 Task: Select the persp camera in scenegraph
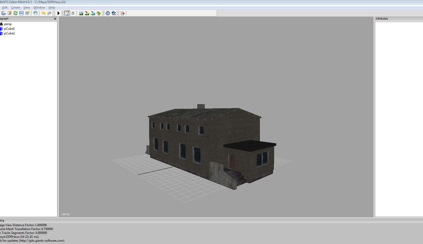coord(7,24)
